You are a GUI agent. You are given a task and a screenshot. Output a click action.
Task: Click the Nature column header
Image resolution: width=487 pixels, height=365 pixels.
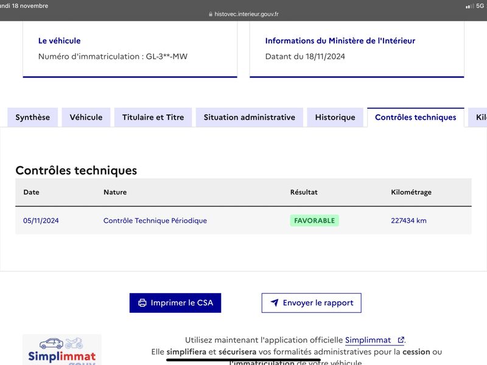[x=115, y=192]
